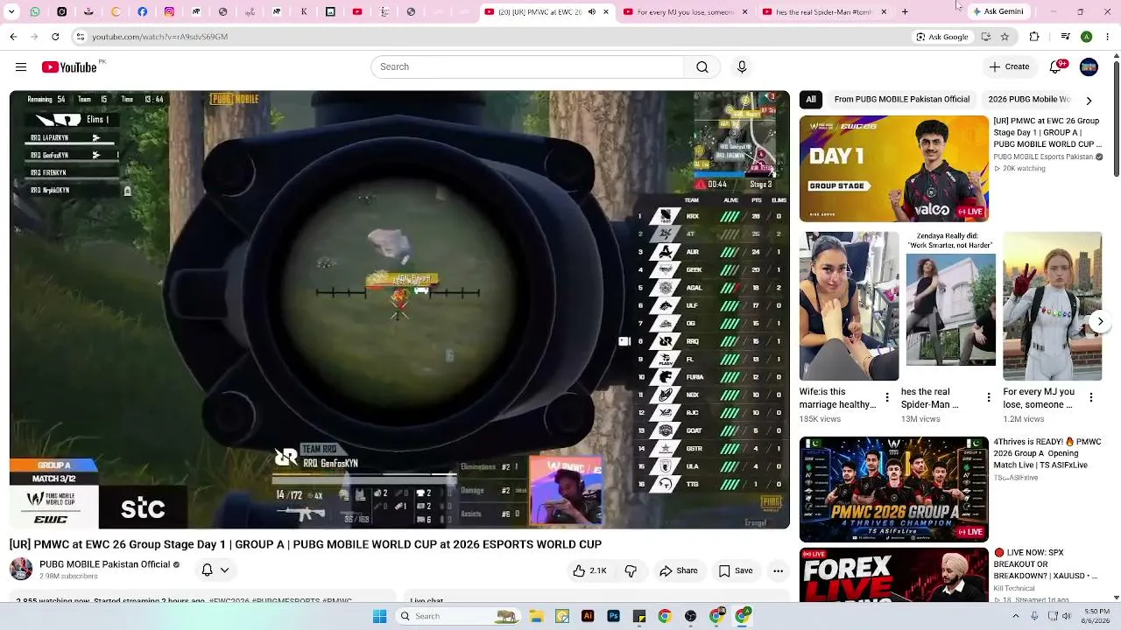
Task: Go back with browser back arrow
Action: pyautogui.click(x=13, y=37)
